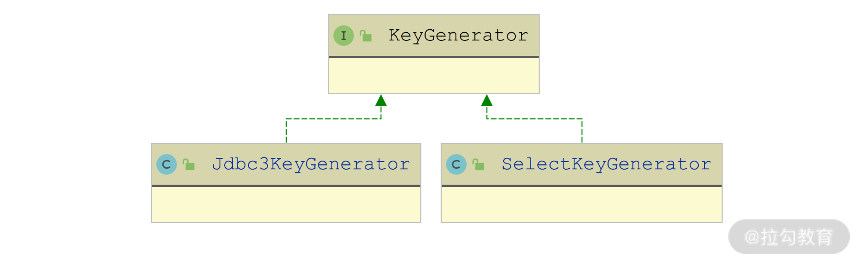Click the green lock icon beside KeyGenerator
The image size is (861, 265).
tap(366, 36)
